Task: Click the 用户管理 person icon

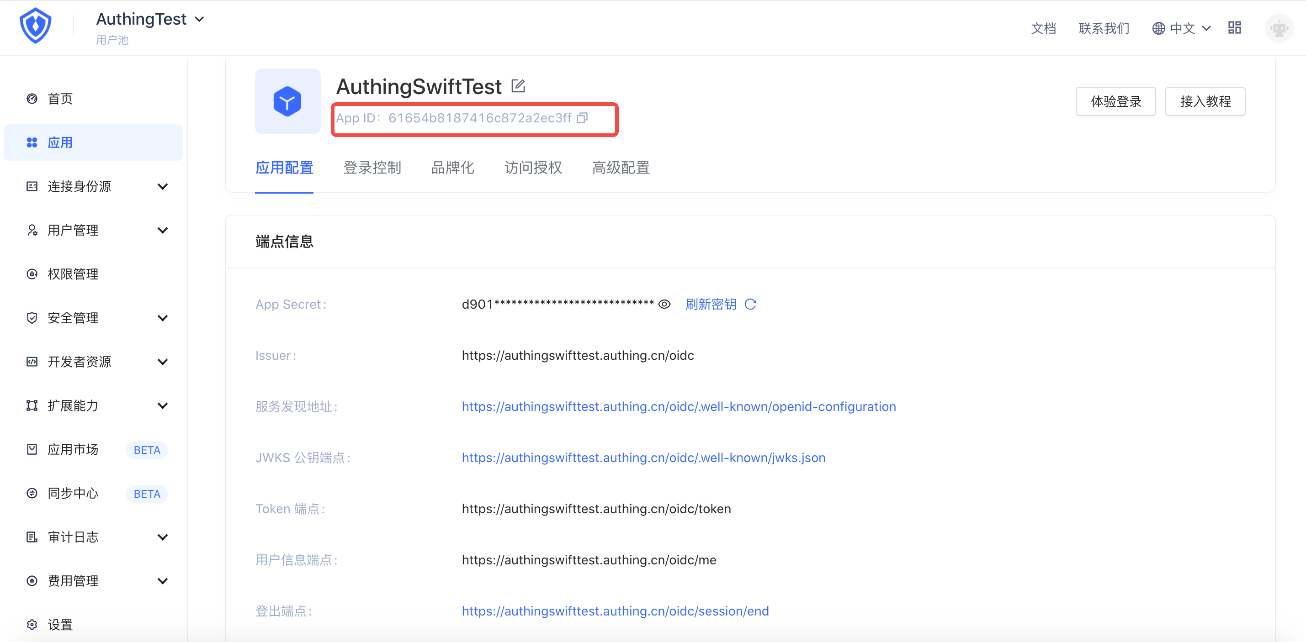Action: (32, 230)
